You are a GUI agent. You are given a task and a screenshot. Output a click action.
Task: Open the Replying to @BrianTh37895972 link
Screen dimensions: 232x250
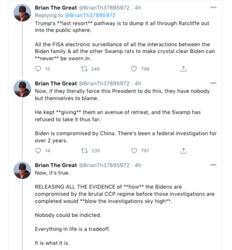pos(90,16)
